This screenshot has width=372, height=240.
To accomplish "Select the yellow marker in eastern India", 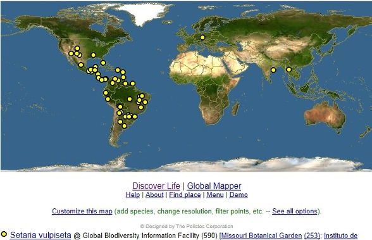I will (273, 70).
